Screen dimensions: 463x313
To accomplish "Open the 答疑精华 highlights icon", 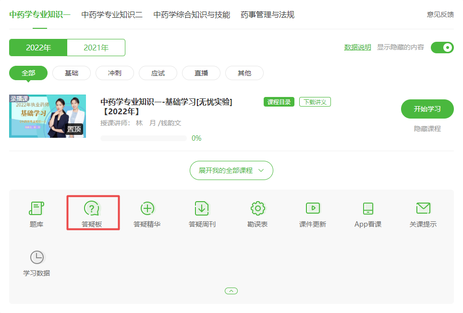I will click(x=147, y=209).
